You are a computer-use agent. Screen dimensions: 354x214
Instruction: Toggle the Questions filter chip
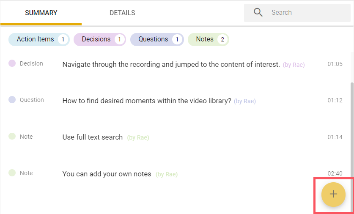157,39
